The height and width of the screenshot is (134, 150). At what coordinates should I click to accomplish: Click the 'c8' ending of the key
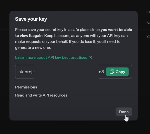101,72
